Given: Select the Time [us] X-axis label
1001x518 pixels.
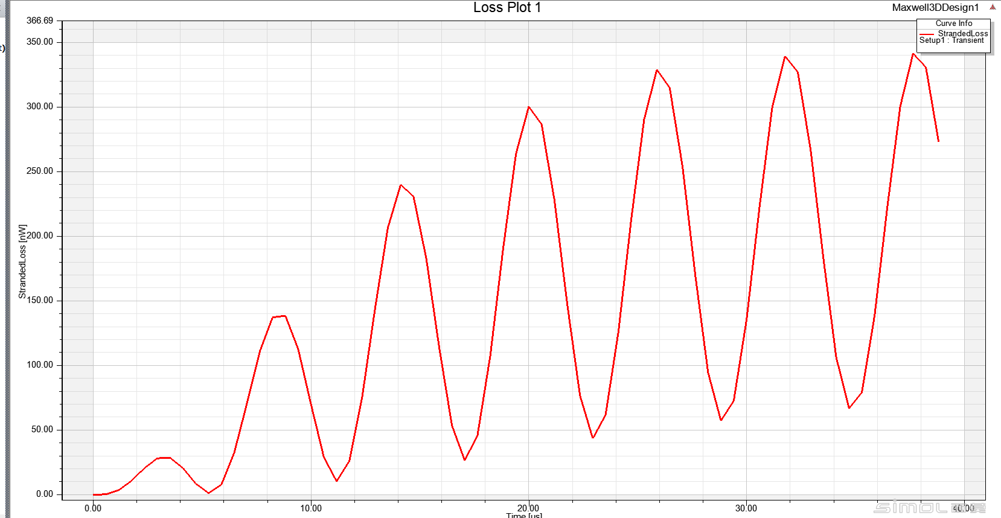Looking at the screenshot, I should [524, 515].
